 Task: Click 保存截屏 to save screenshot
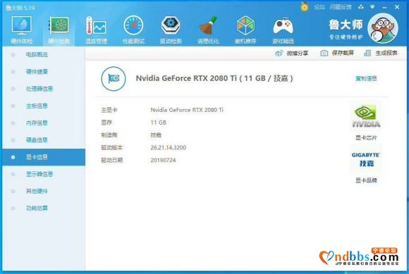(337, 53)
